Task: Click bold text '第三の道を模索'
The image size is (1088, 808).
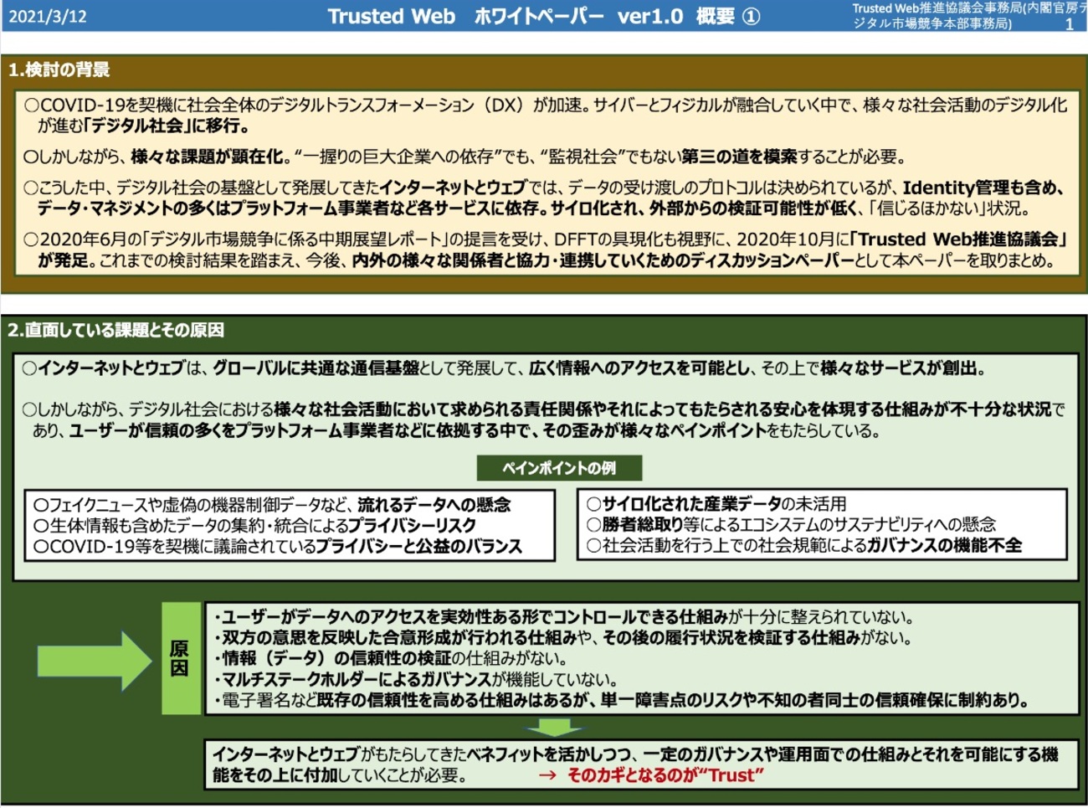Action: point(739,157)
